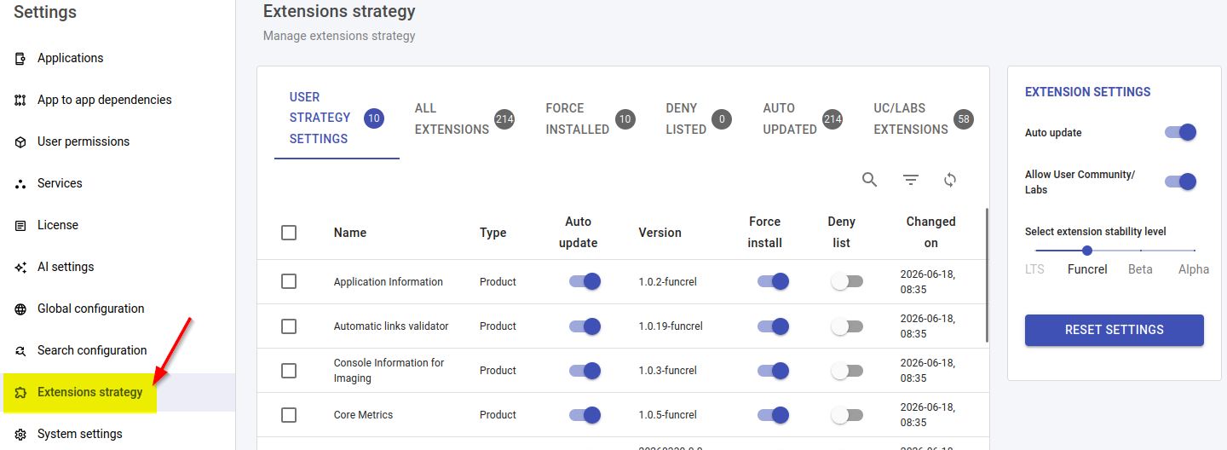Image resolution: width=1227 pixels, height=450 pixels.
Task: Toggle Auto update for Application Information
Action: click(585, 281)
